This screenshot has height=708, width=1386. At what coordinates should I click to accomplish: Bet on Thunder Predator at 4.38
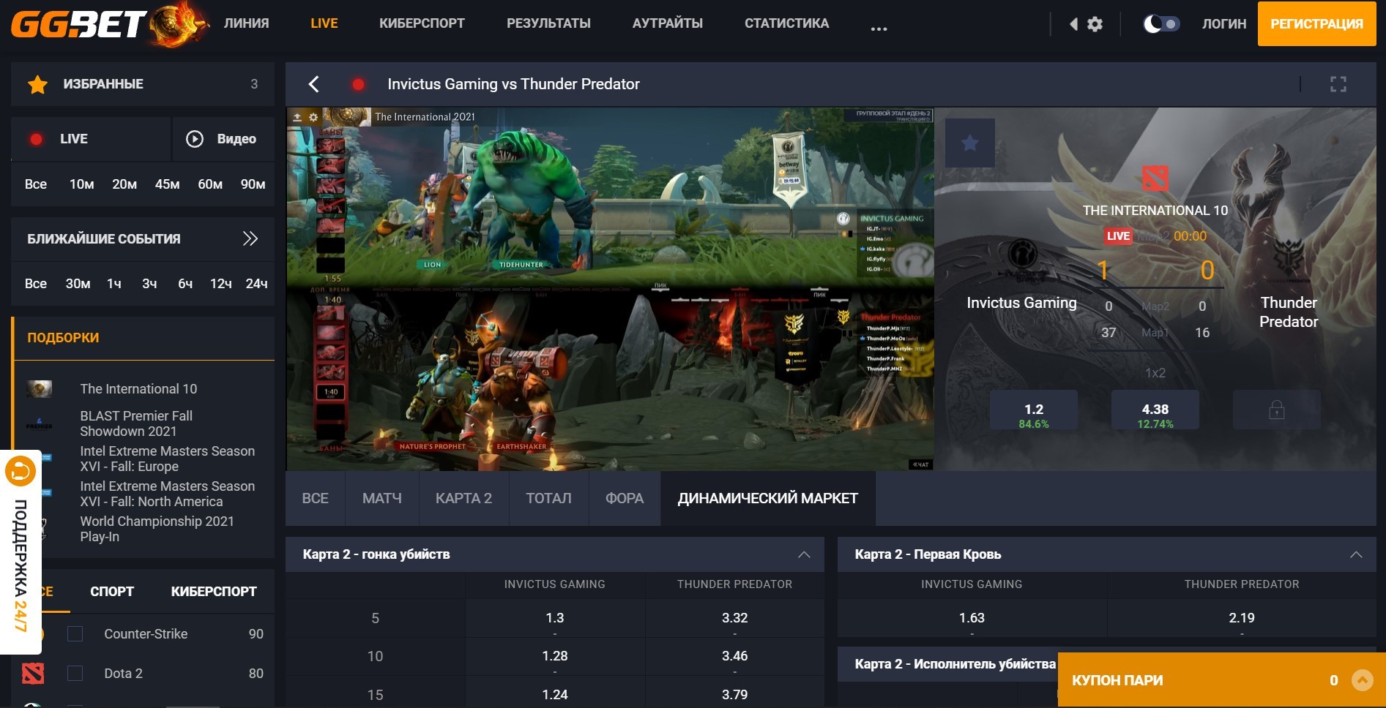coord(1155,410)
